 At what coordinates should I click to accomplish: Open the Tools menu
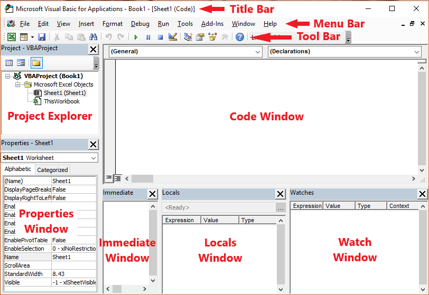[x=185, y=24]
